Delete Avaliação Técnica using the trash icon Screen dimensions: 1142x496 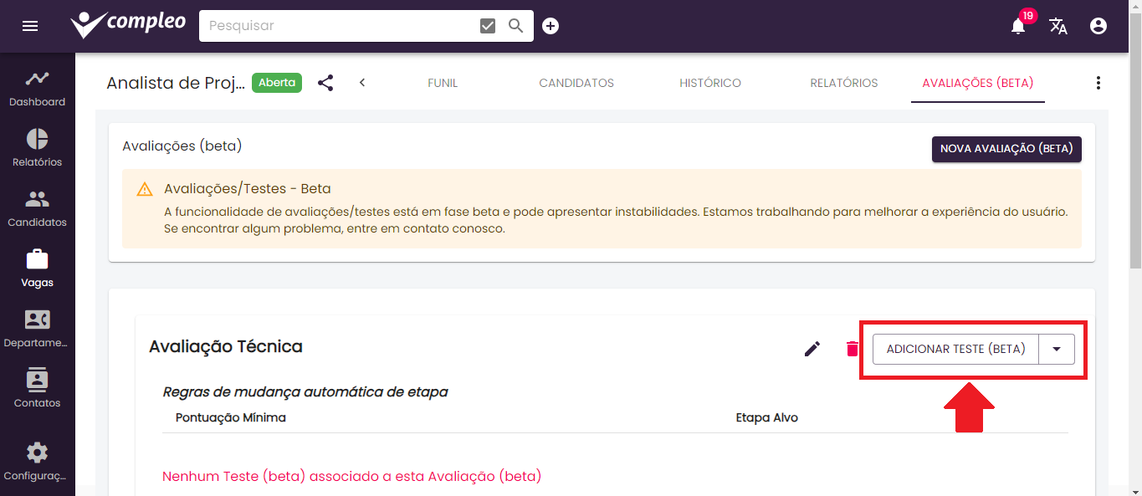(x=851, y=349)
